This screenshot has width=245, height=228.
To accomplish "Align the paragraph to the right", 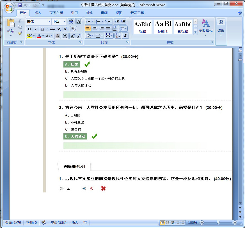I will point(102,29).
